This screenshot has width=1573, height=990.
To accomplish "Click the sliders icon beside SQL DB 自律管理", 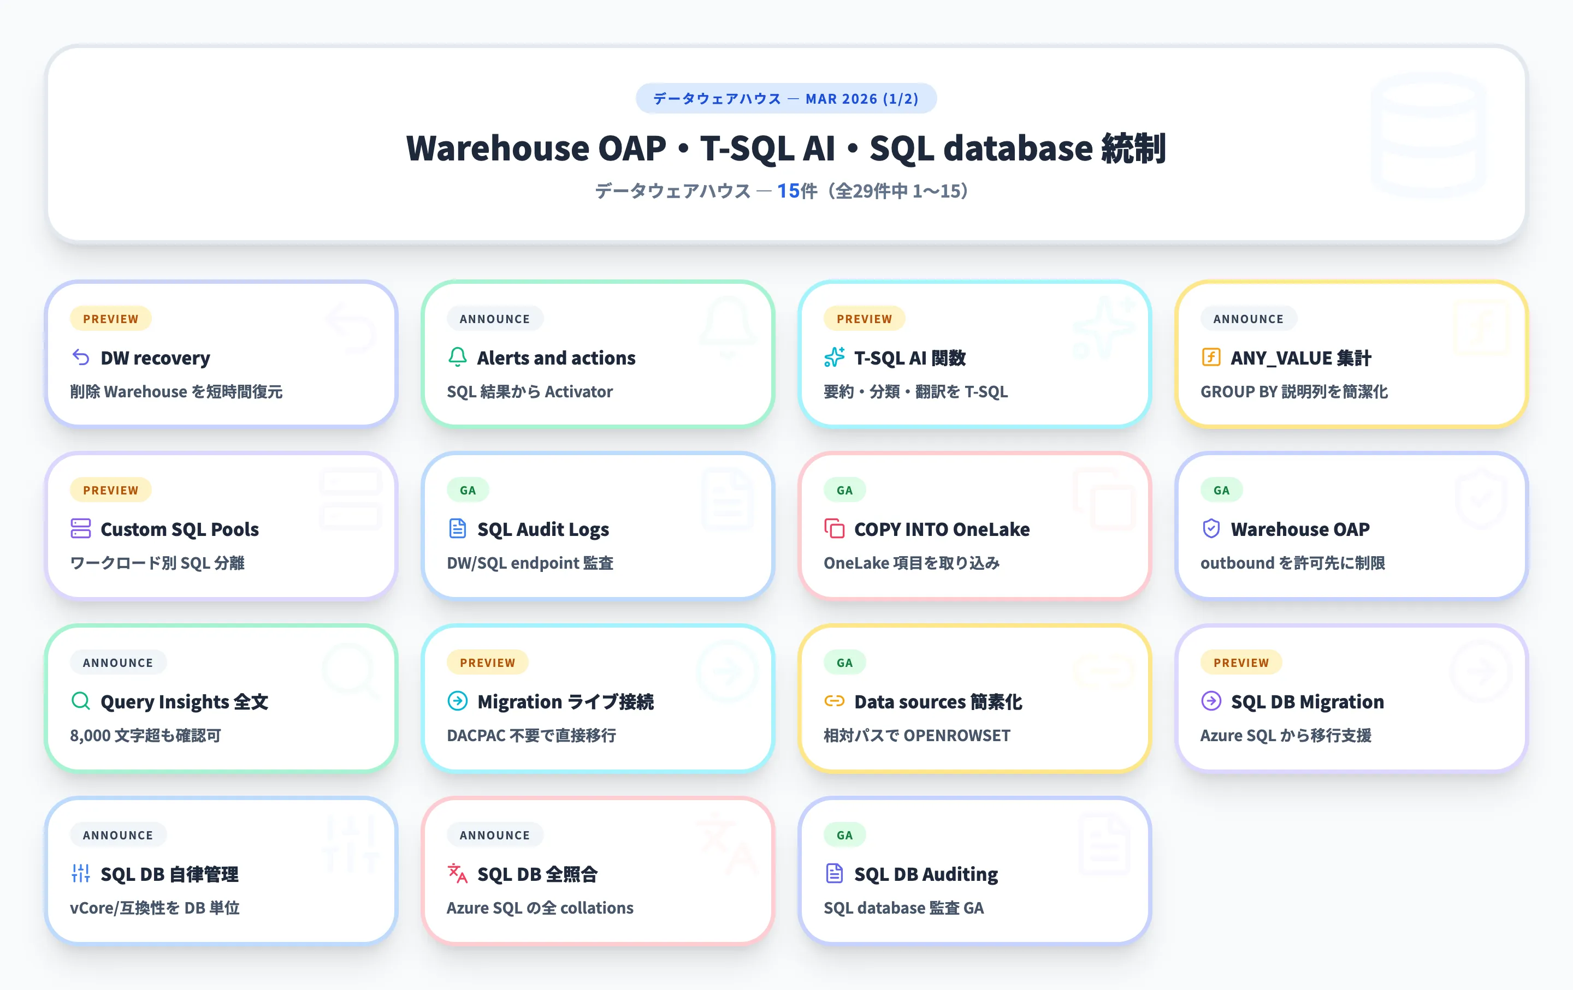I will 81,873.
